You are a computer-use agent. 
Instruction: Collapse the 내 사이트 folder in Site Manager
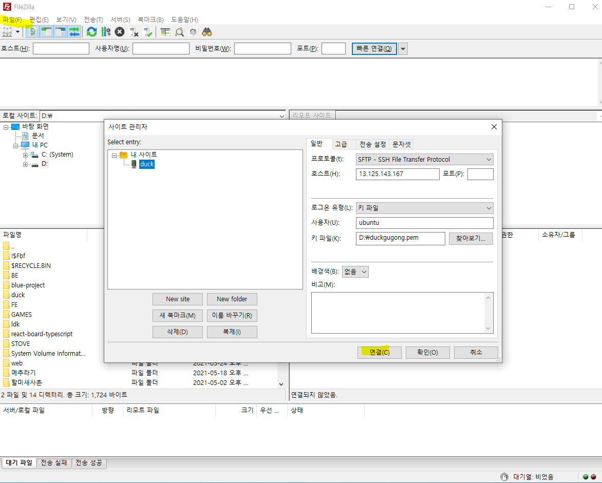(114, 156)
